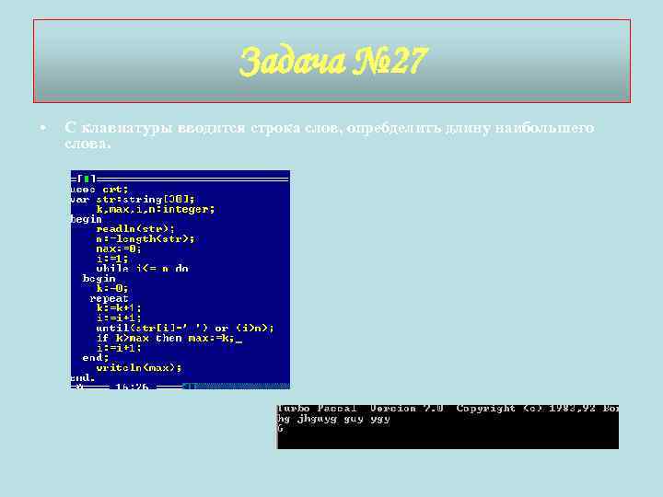Click the "readln(str);" code line

(x=134, y=229)
